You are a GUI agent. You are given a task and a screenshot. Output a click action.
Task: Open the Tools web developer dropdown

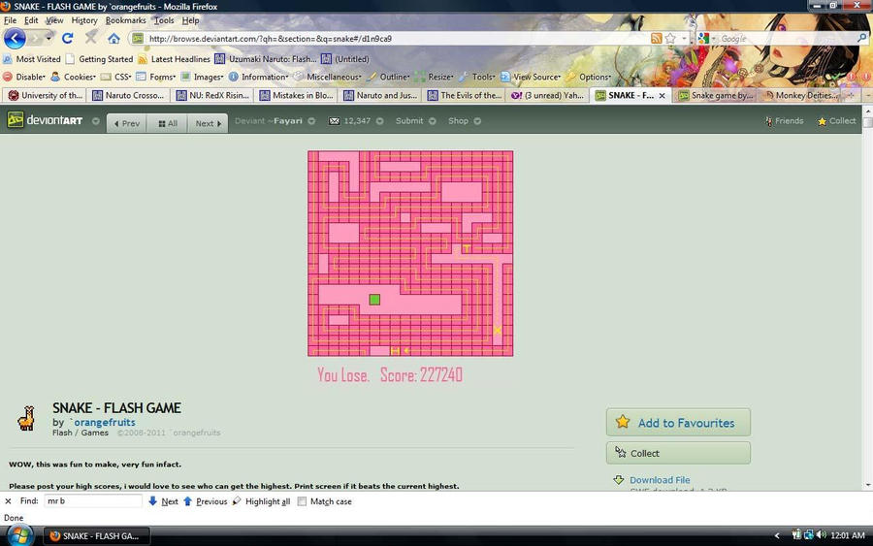click(x=477, y=77)
